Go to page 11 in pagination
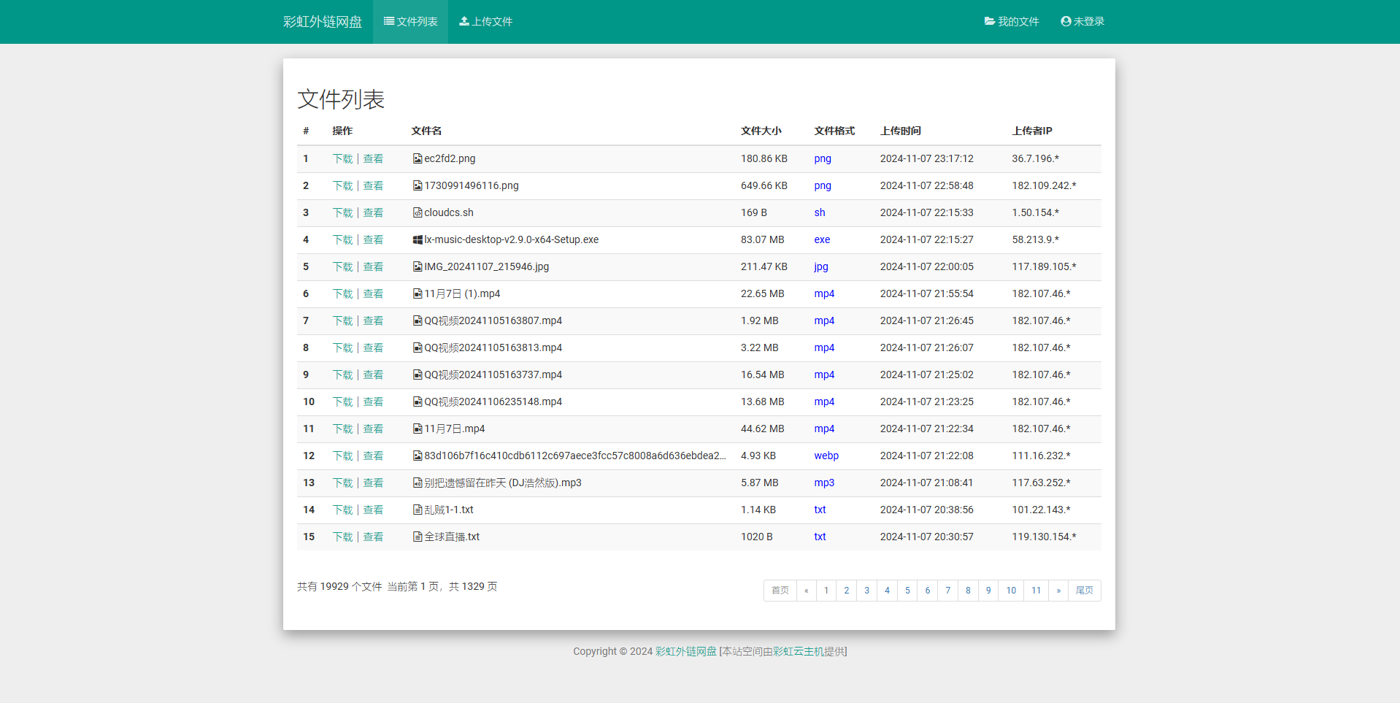 [1036, 591]
